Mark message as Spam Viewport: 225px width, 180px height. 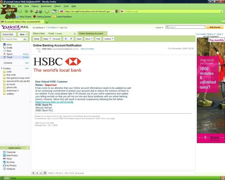click(79, 39)
